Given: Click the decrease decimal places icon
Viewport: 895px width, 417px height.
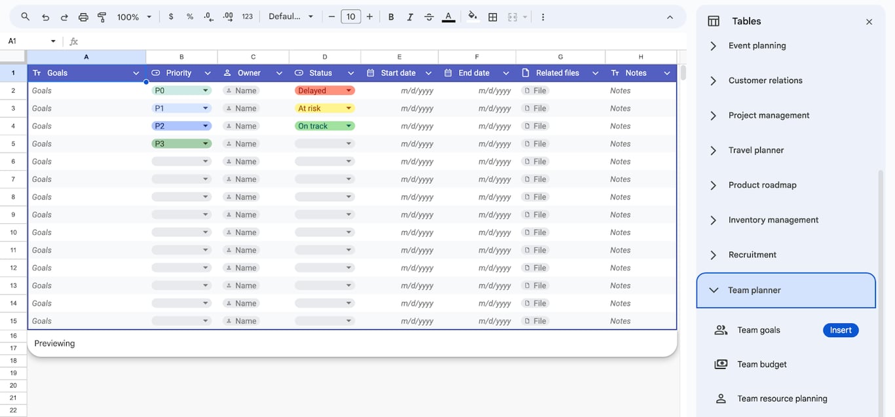Looking at the screenshot, I should [208, 17].
